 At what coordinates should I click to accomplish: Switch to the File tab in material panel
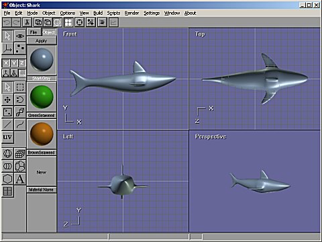(x=34, y=32)
